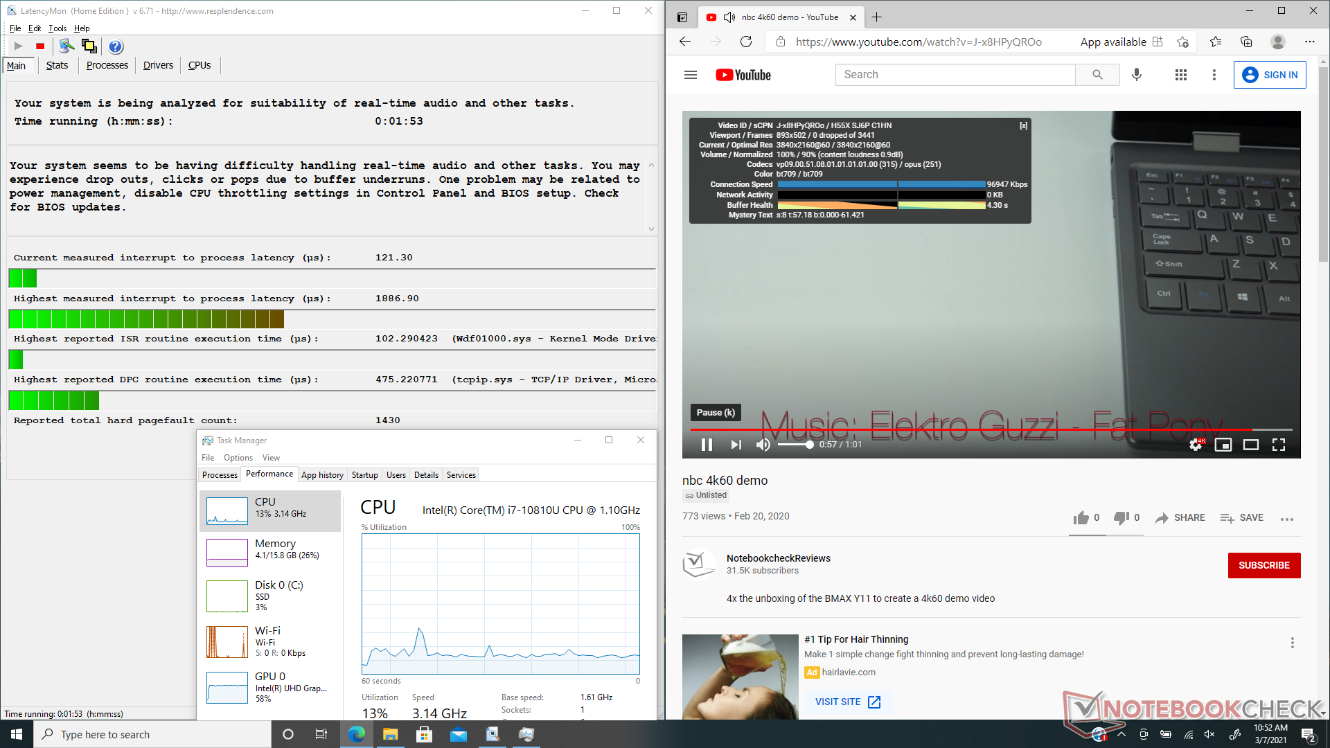1330x748 pixels.
Task: Show hidden system tray icons
Action: (1121, 734)
